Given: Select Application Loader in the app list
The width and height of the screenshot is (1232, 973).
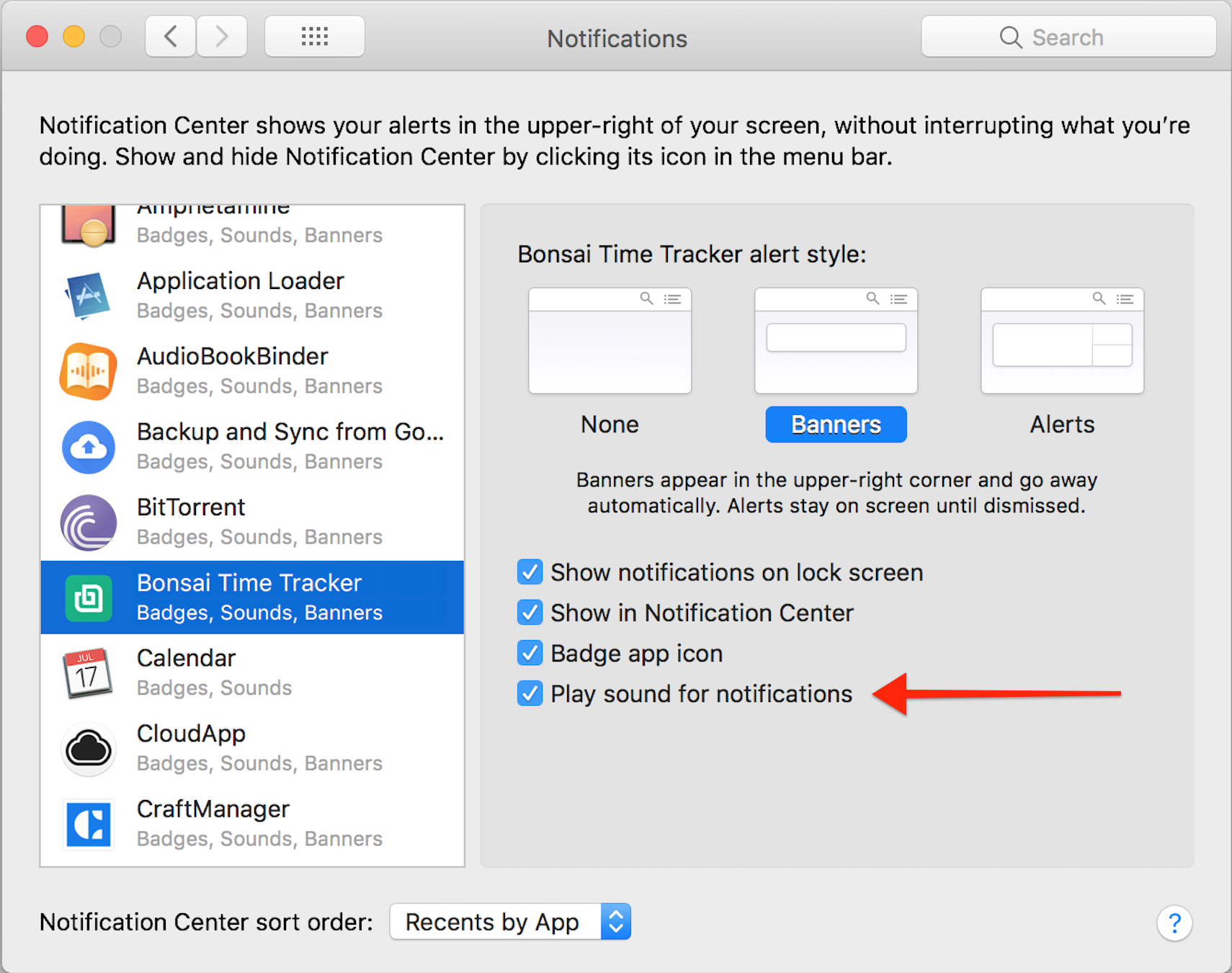Looking at the screenshot, I should [x=252, y=296].
